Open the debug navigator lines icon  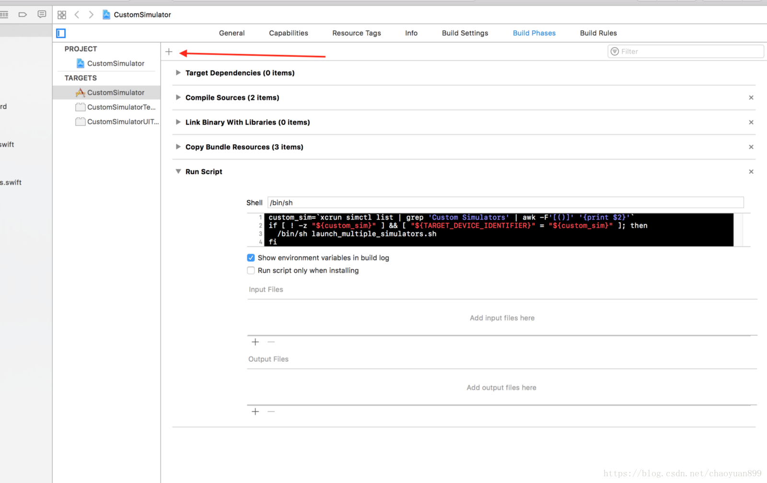[x=4, y=14]
